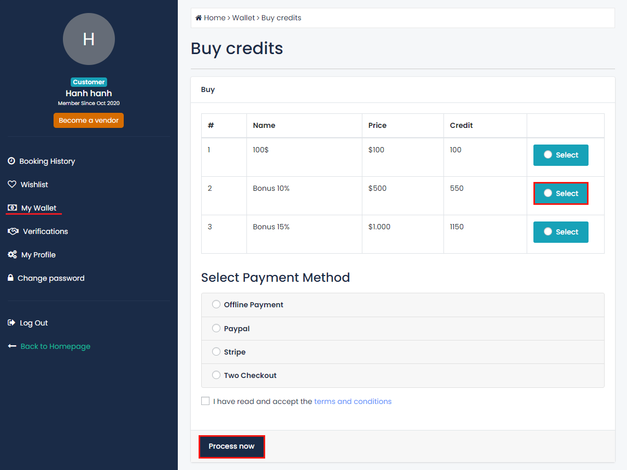Select the Bonus 10% package
This screenshot has height=470, width=627.
560,193
